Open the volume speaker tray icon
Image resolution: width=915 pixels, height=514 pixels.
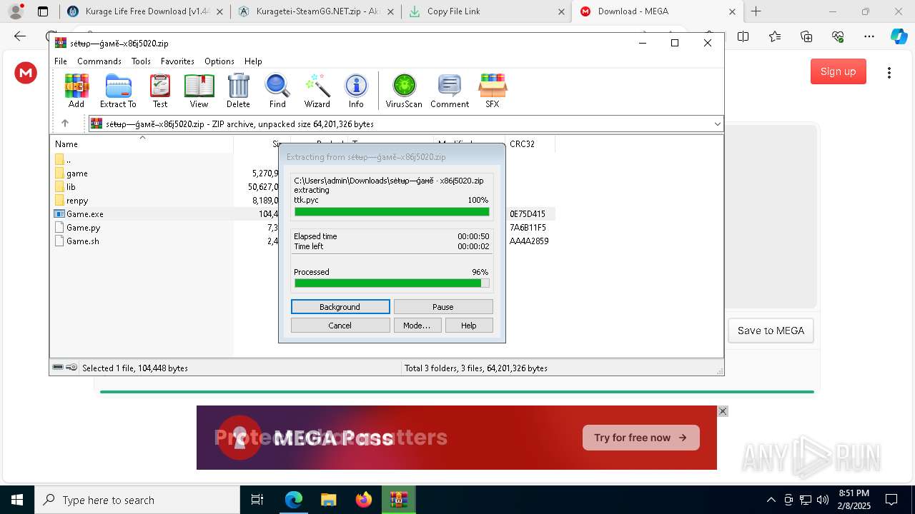pyautogui.click(x=823, y=500)
